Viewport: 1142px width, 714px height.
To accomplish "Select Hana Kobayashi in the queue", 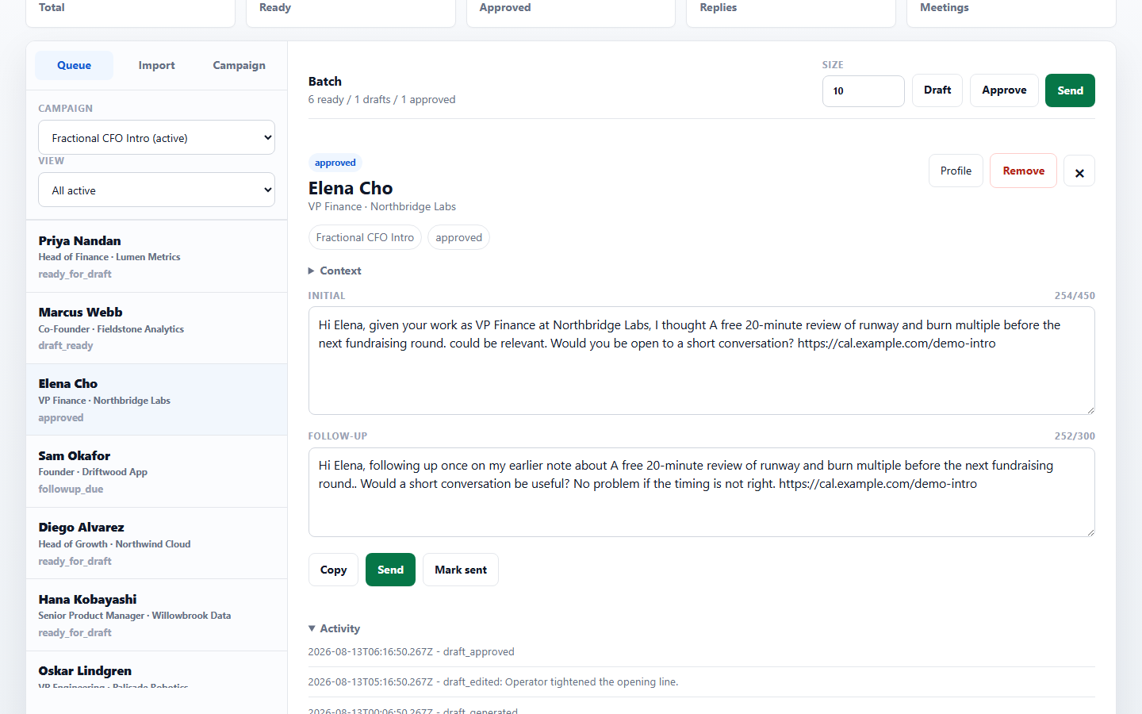I will point(157,615).
